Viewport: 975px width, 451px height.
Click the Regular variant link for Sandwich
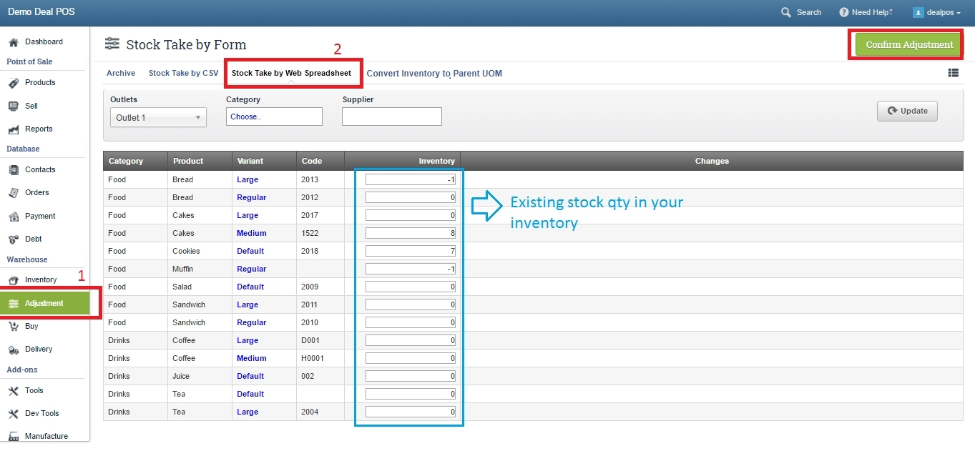pos(252,322)
